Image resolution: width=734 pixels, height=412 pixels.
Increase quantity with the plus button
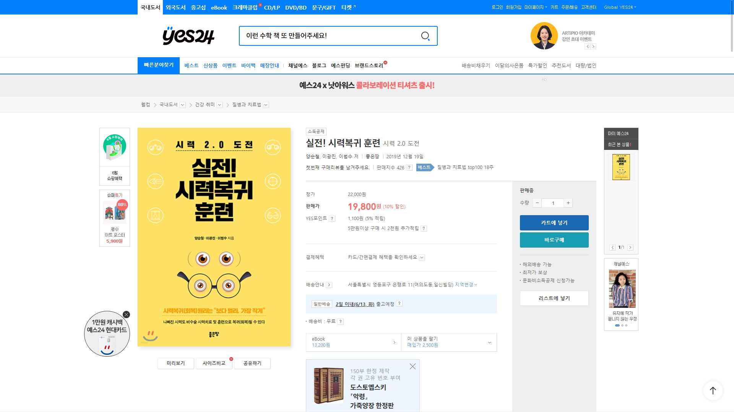pos(568,203)
